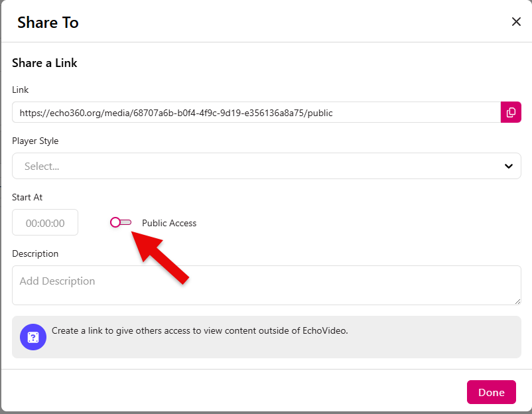Click the Link field label

(x=21, y=90)
